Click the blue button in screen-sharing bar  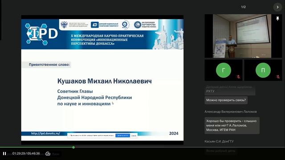pyautogui.click(x=122, y=136)
